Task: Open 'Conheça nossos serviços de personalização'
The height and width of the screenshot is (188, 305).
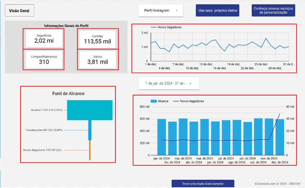Action: tap(273, 11)
